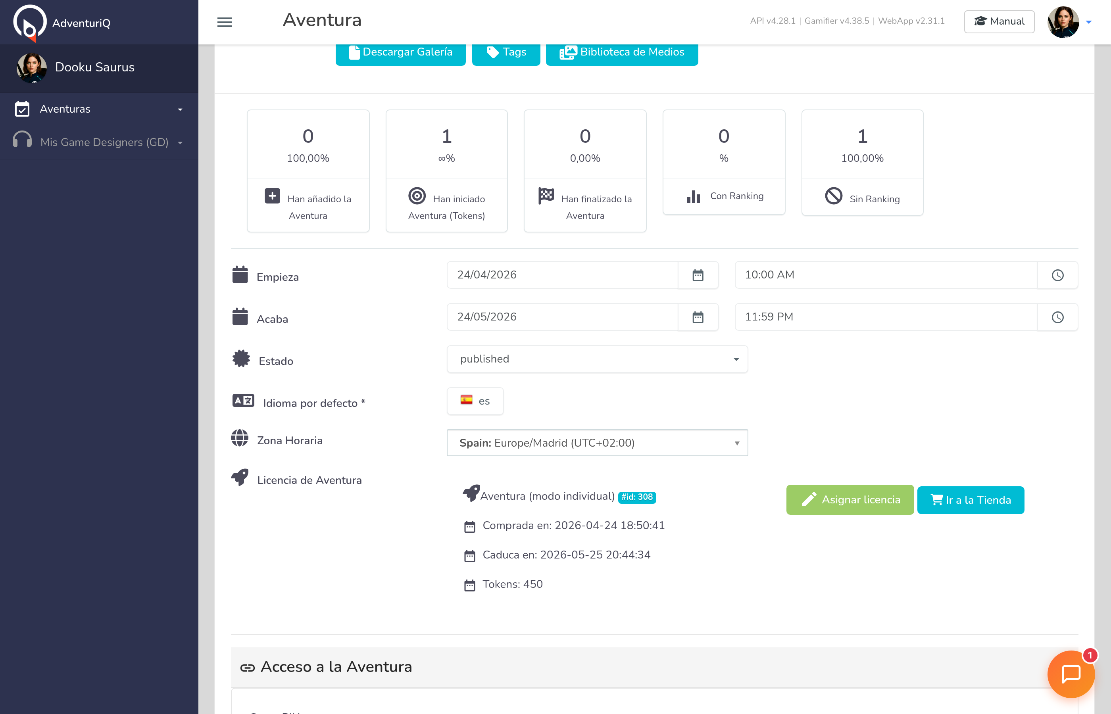This screenshot has height=714, width=1111.
Task: Click the checkered flag icon on Han finalizado
Action: tap(546, 196)
